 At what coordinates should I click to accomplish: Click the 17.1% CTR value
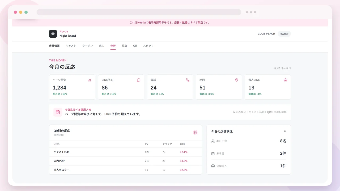(x=184, y=152)
